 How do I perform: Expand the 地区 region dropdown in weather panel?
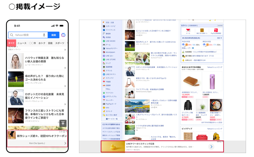coord(220,38)
